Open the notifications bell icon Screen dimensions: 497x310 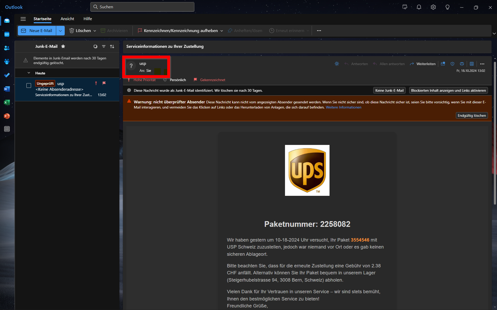tap(419, 7)
